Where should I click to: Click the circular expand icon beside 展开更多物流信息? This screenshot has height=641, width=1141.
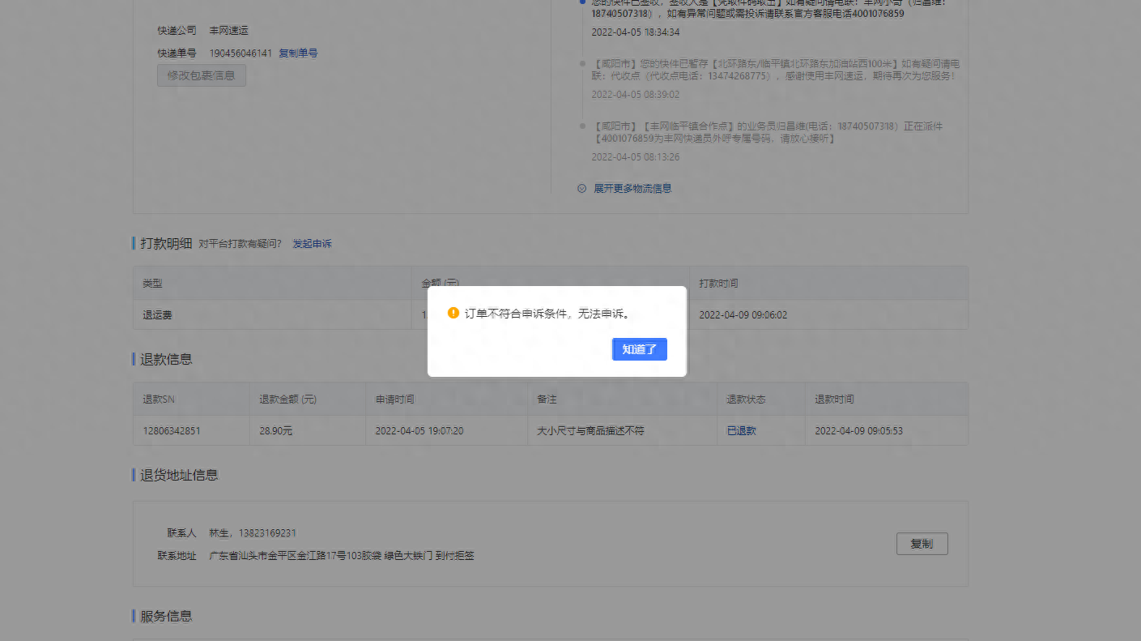click(x=581, y=188)
